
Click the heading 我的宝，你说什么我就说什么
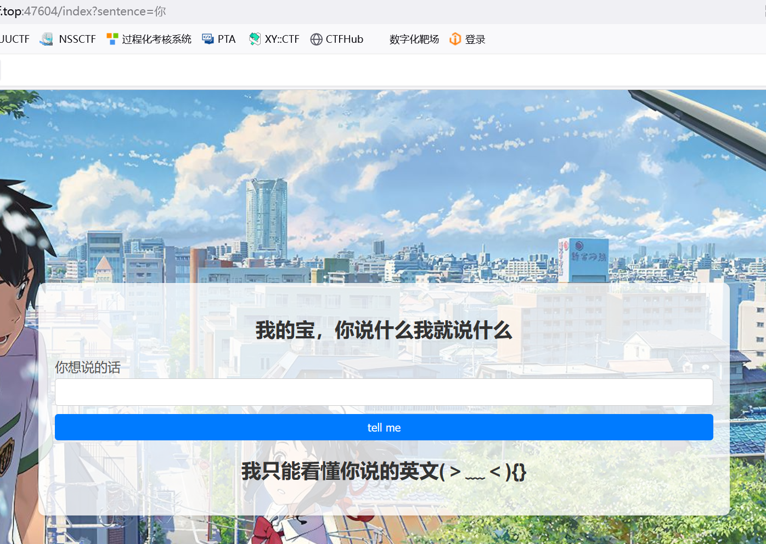pos(384,331)
